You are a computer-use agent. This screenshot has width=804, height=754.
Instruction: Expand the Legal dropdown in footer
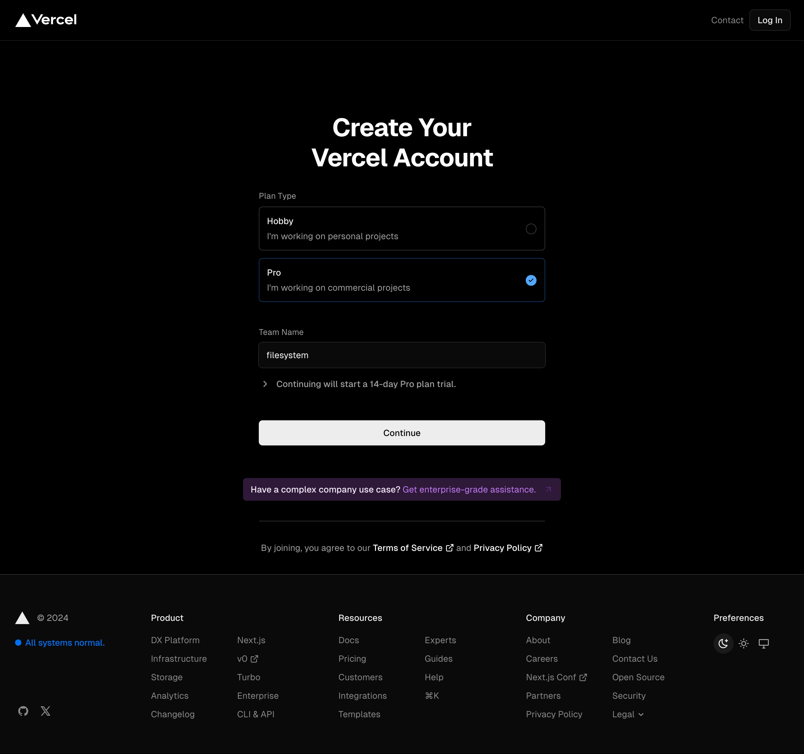(628, 714)
